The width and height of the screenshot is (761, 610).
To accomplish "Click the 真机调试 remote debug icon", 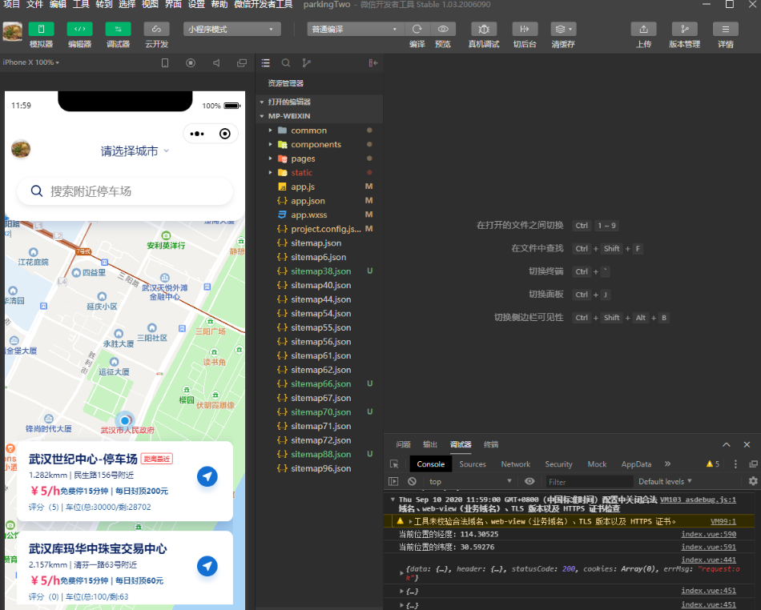I will [483, 30].
